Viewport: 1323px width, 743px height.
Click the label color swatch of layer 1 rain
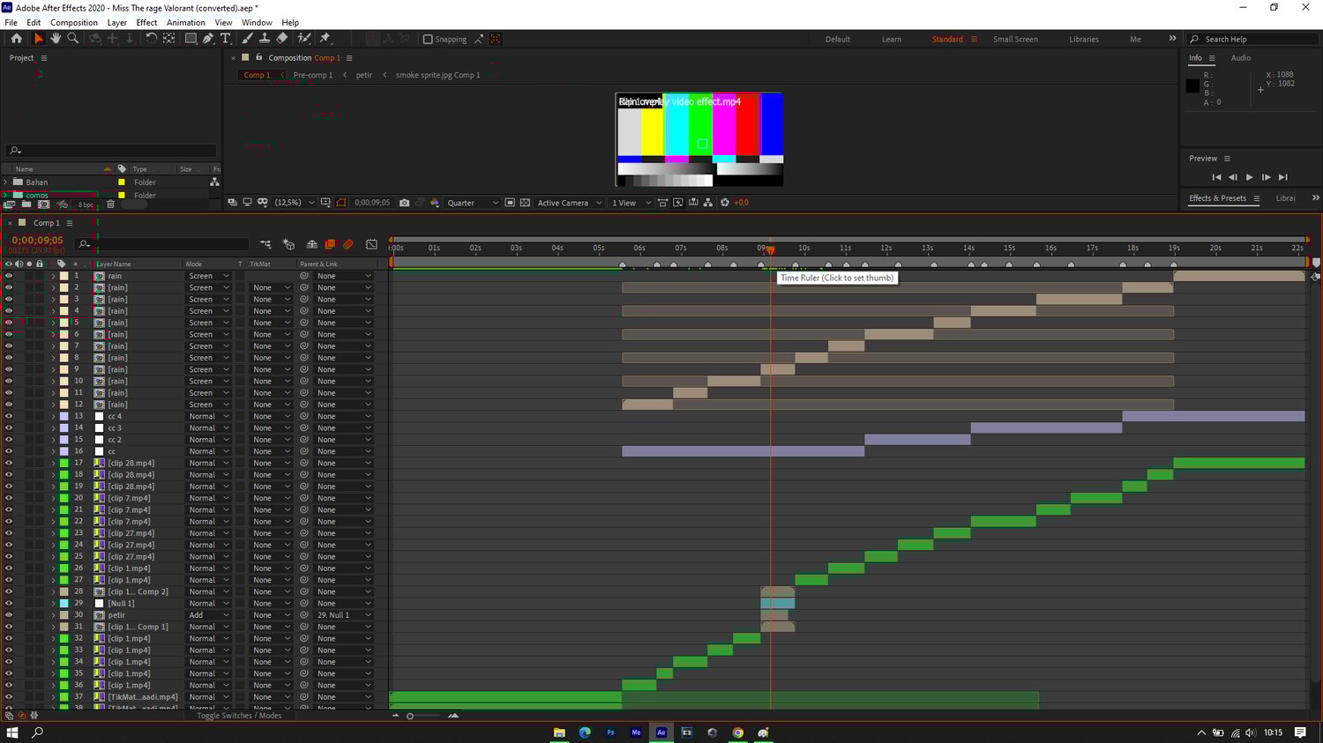[x=64, y=276]
